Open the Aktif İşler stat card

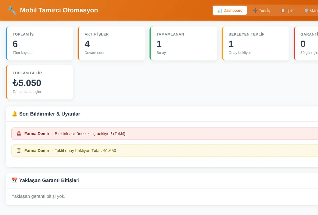(x=111, y=43)
